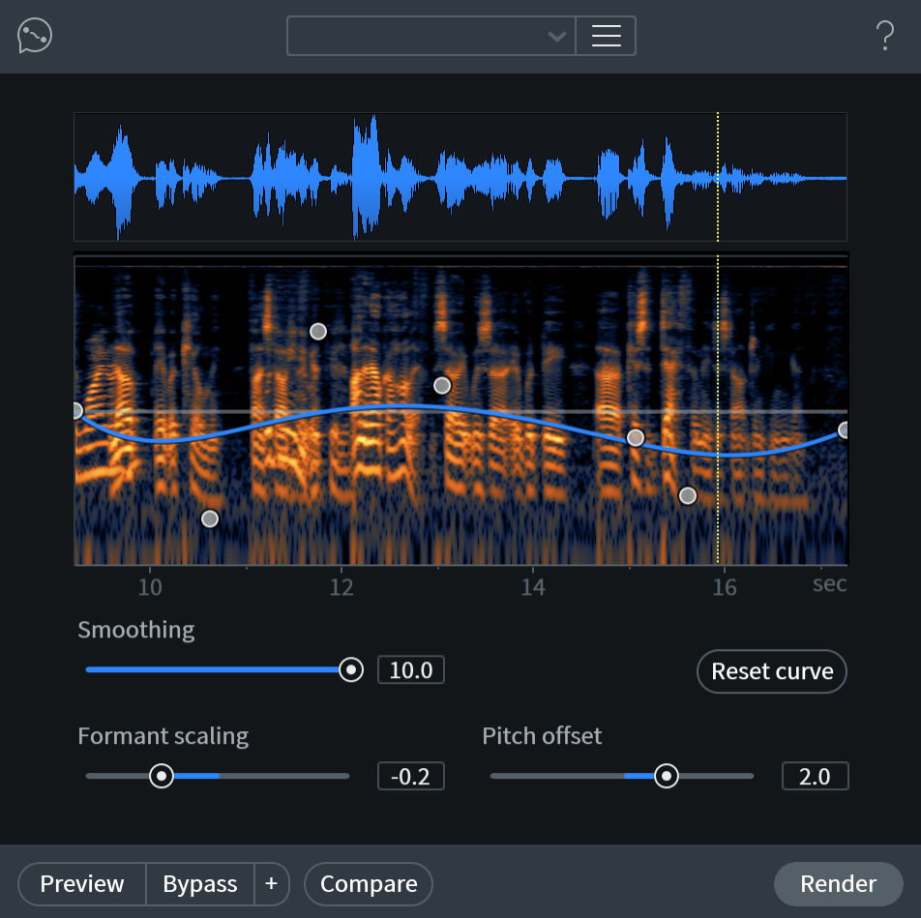Click the waveform overview display
The image size is (921, 918).
pyautogui.click(x=460, y=177)
